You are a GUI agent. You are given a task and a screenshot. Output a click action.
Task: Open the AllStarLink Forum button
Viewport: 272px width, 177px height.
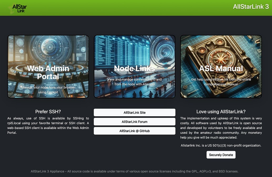coord(134,122)
